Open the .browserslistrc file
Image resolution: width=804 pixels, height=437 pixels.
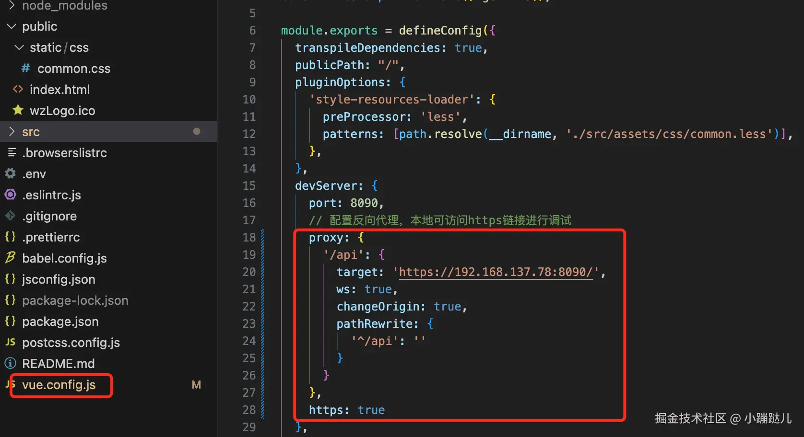click(x=64, y=153)
